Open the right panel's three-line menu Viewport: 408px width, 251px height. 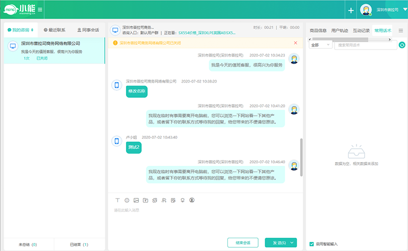(400, 31)
